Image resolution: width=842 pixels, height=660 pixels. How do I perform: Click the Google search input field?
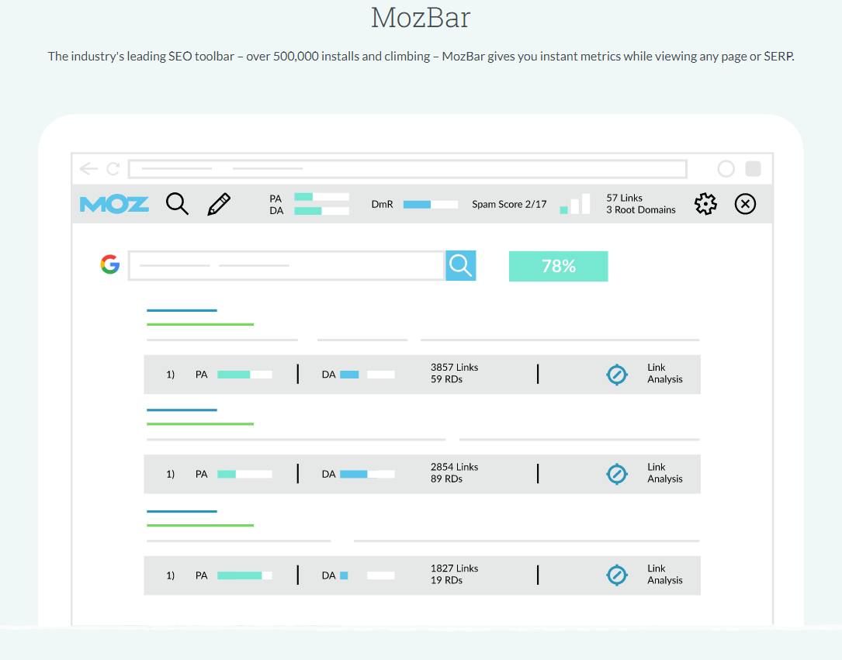point(286,265)
